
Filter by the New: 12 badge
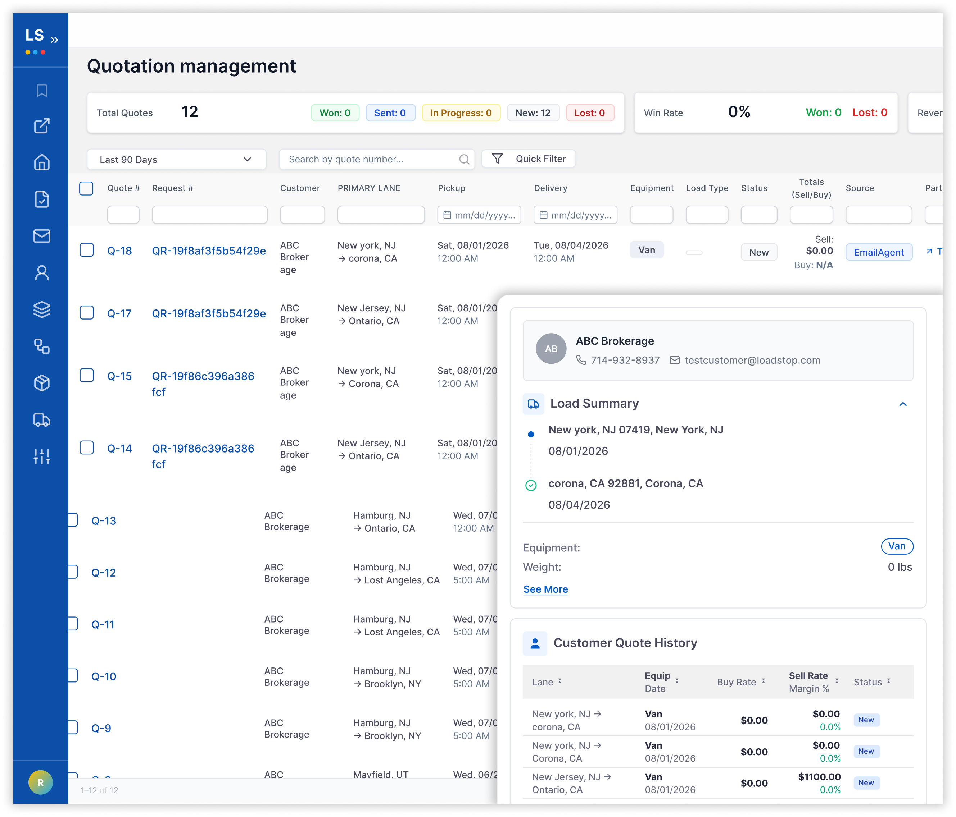533,113
